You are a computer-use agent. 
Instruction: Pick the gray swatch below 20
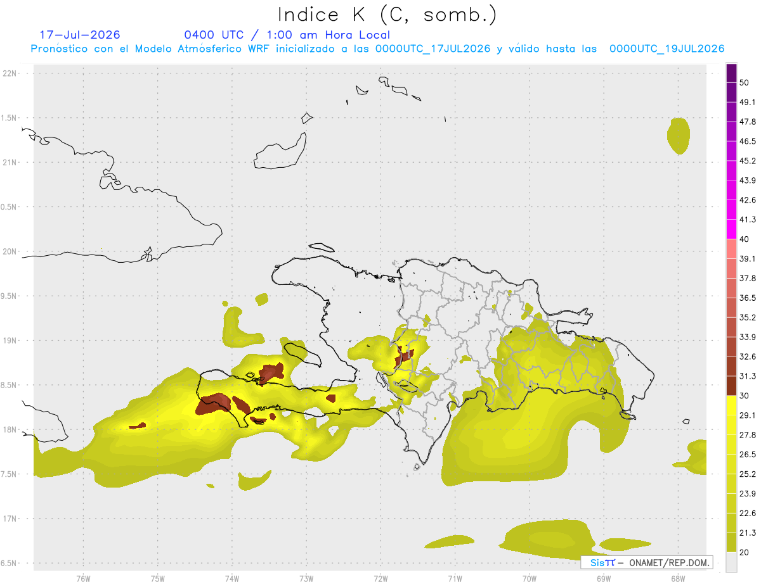pos(731,562)
